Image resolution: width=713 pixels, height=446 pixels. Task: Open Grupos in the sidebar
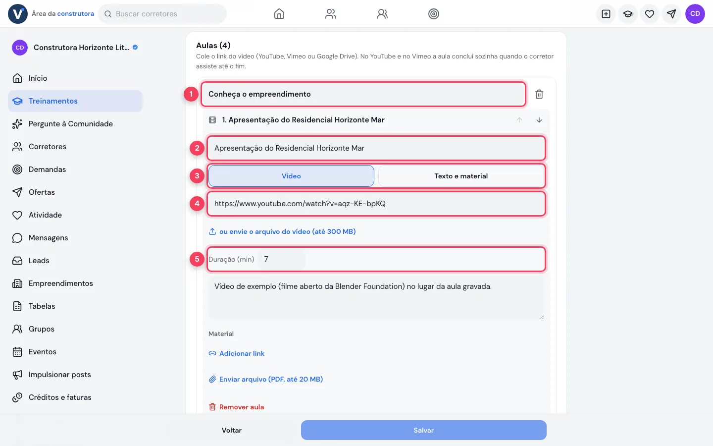click(75, 329)
